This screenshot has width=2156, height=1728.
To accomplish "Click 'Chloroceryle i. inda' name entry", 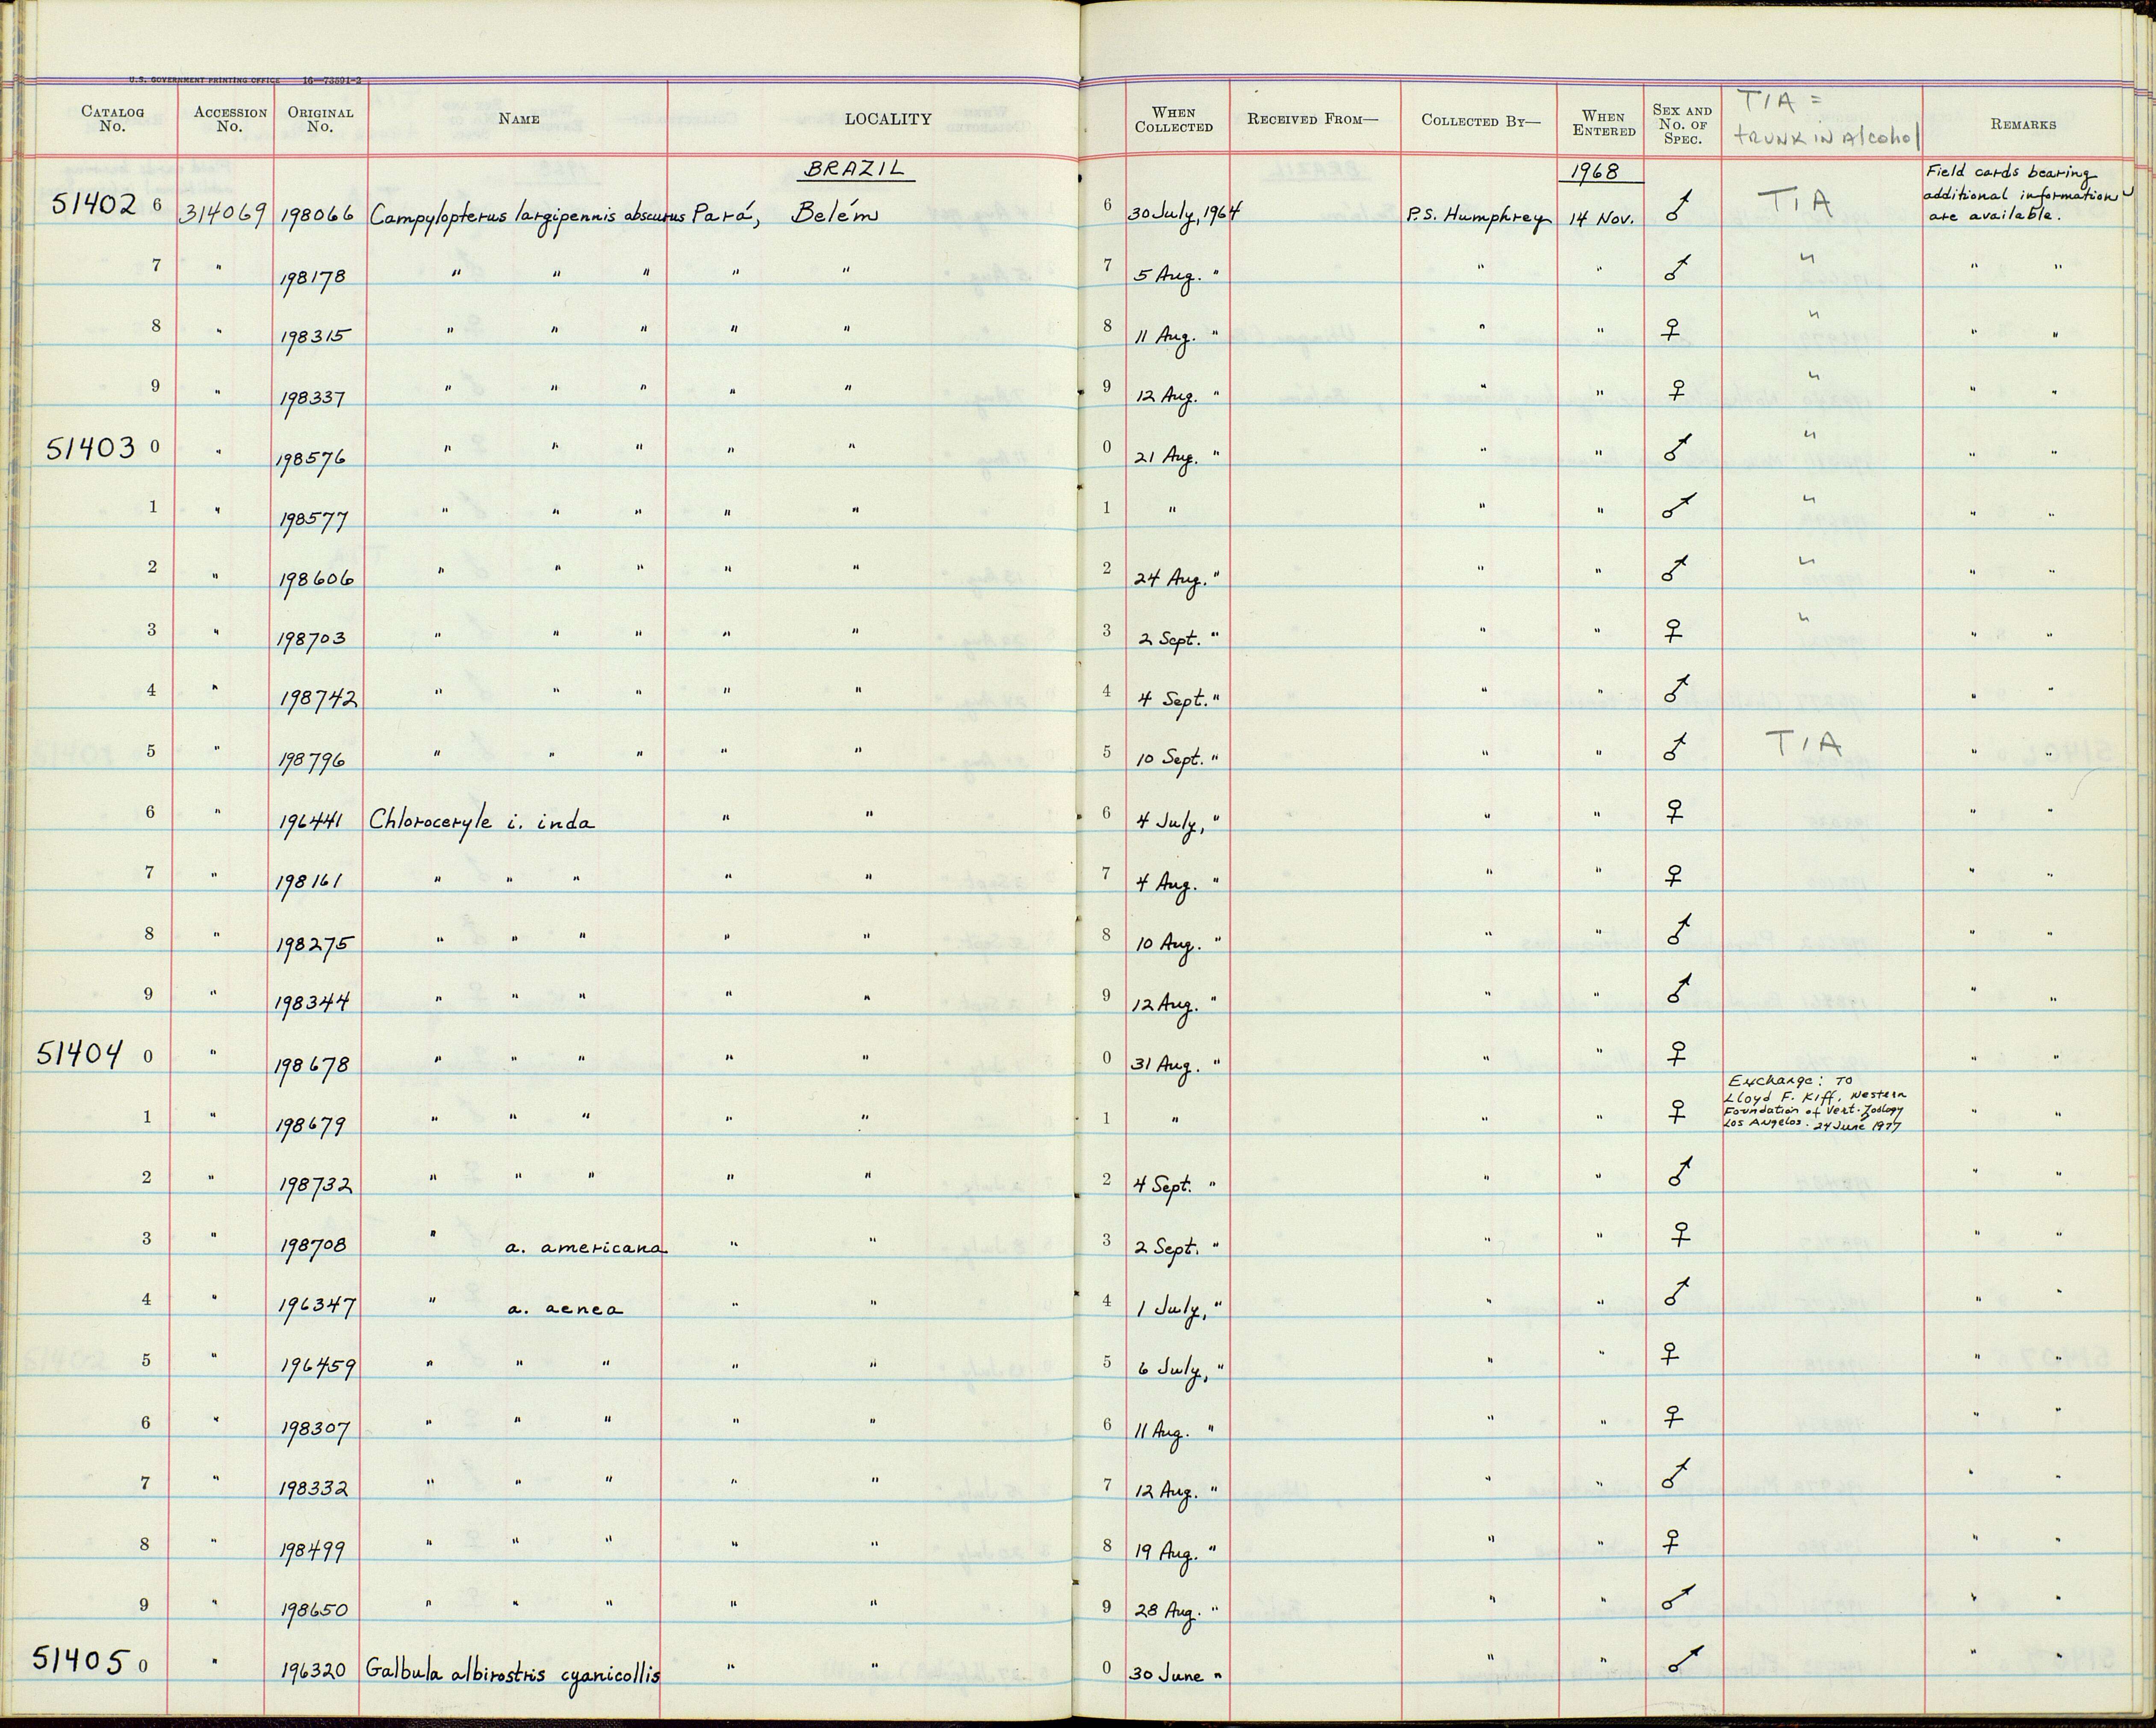I will click(x=481, y=822).
